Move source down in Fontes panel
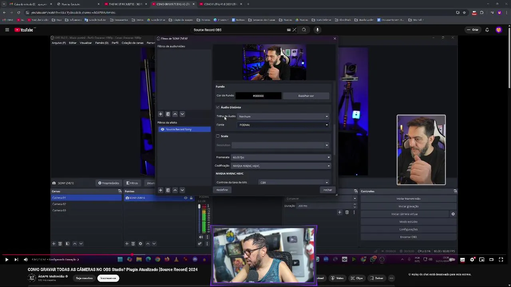The width and height of the screenshot is (511, 287). tap(154, 244)
